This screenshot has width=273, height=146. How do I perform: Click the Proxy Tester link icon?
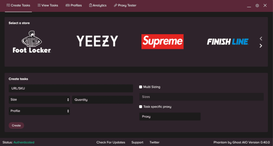pyautogui.click(x=115, y=5)
